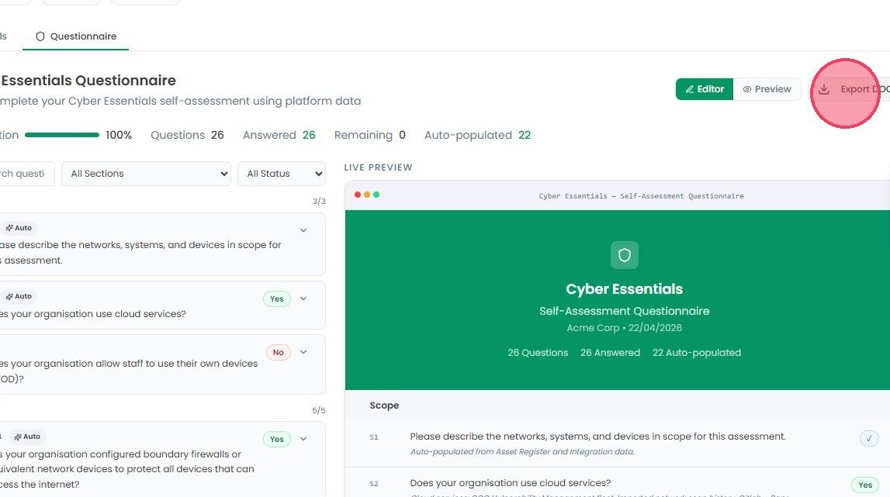Open the All Sections dropdown
The image size is (890, 497).
click(147, 174)
